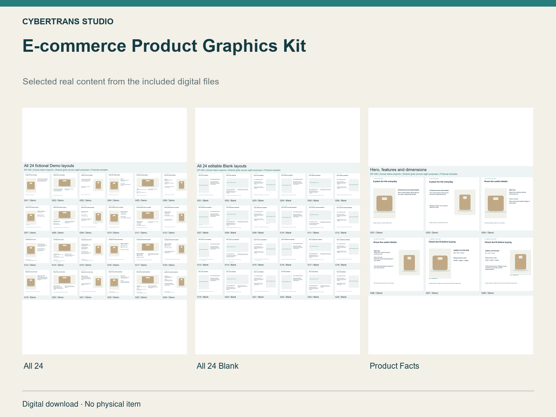
Task: Select G12 / Blank thumbnail
Action: [347, 218]
